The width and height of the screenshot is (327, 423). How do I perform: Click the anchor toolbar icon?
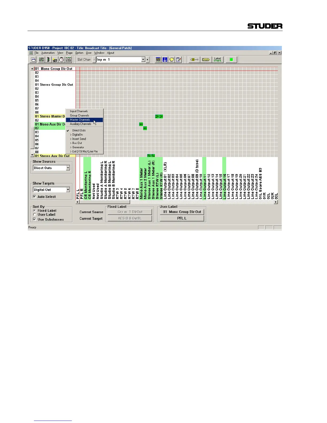click(x=165, y=60)
